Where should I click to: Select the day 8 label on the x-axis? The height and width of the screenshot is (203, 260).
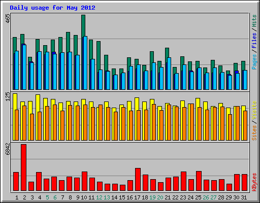70,197
